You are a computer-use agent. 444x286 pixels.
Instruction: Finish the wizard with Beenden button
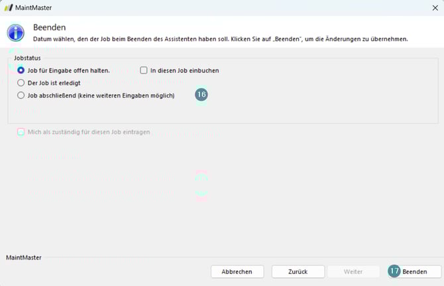pyautogui.click(x=414, y=271)
